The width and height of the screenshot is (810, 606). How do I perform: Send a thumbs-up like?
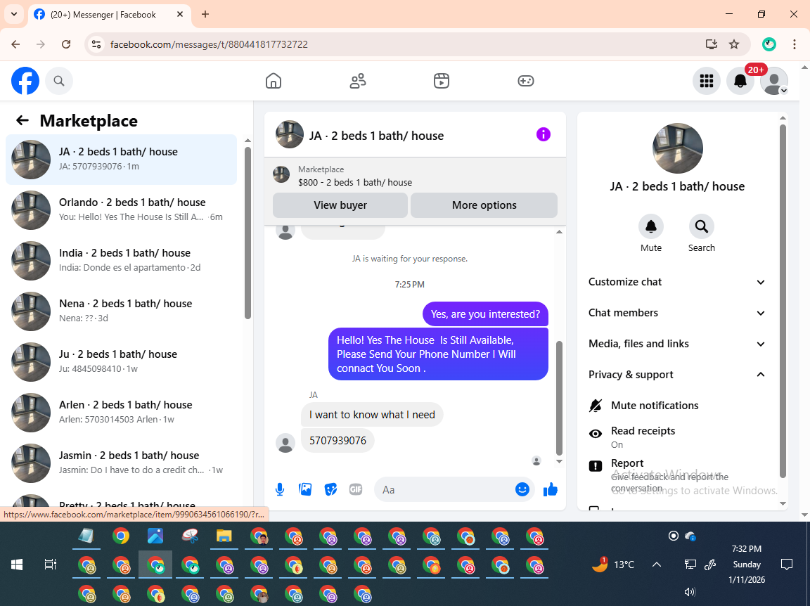tap(550, 489)
